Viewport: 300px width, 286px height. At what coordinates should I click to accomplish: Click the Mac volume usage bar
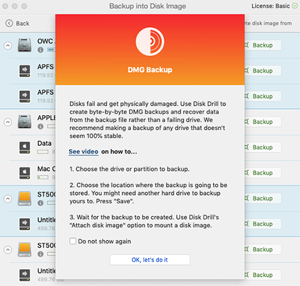click(x=43, y=177)
